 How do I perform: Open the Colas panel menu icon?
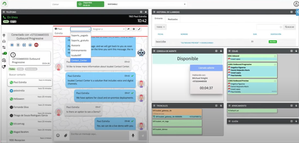coord(229,51)
